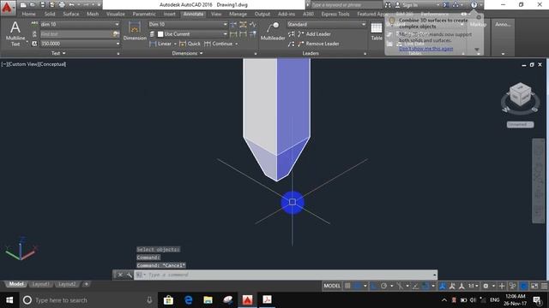
Task: Open the Visualize ribbon tab
Action: (116, 14)
